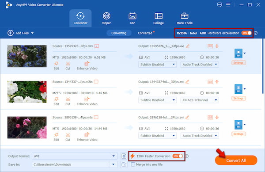Open Settings for the first video
Screen dimensions: 265x172
238,63
